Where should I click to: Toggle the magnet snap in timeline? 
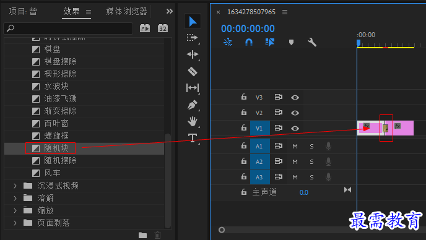pyautogui.click(x=248, y=42)
